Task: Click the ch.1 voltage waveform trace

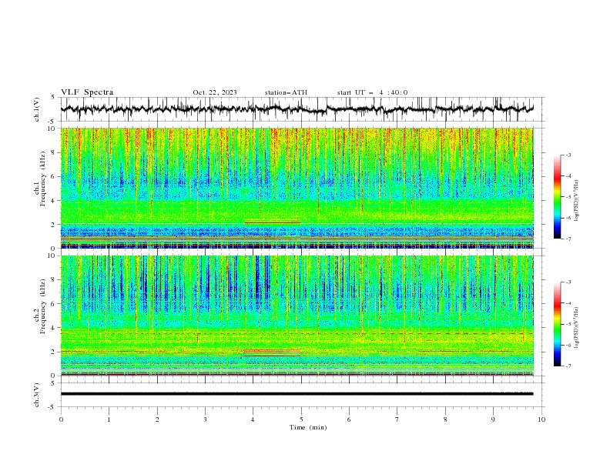Action: tap(297, 109)
